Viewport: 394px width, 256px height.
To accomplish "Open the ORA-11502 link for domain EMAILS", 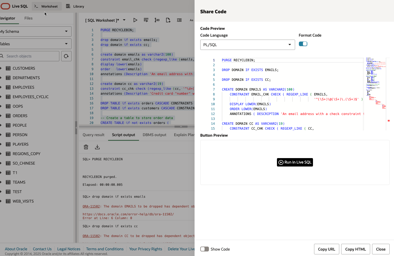I will [91, 206].
